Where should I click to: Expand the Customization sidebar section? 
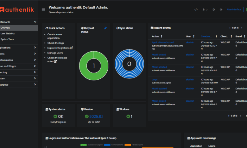click(19, 60)
